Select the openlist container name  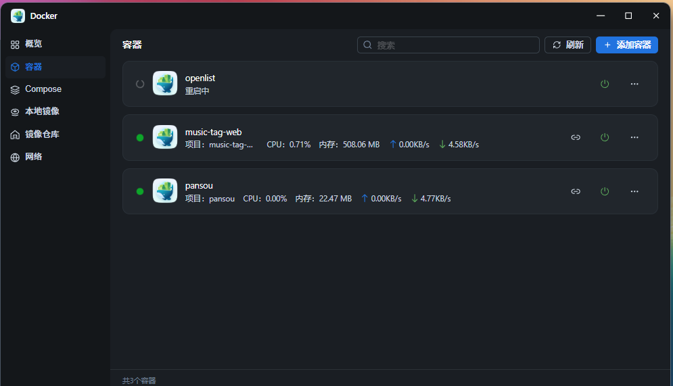[200, 78]
